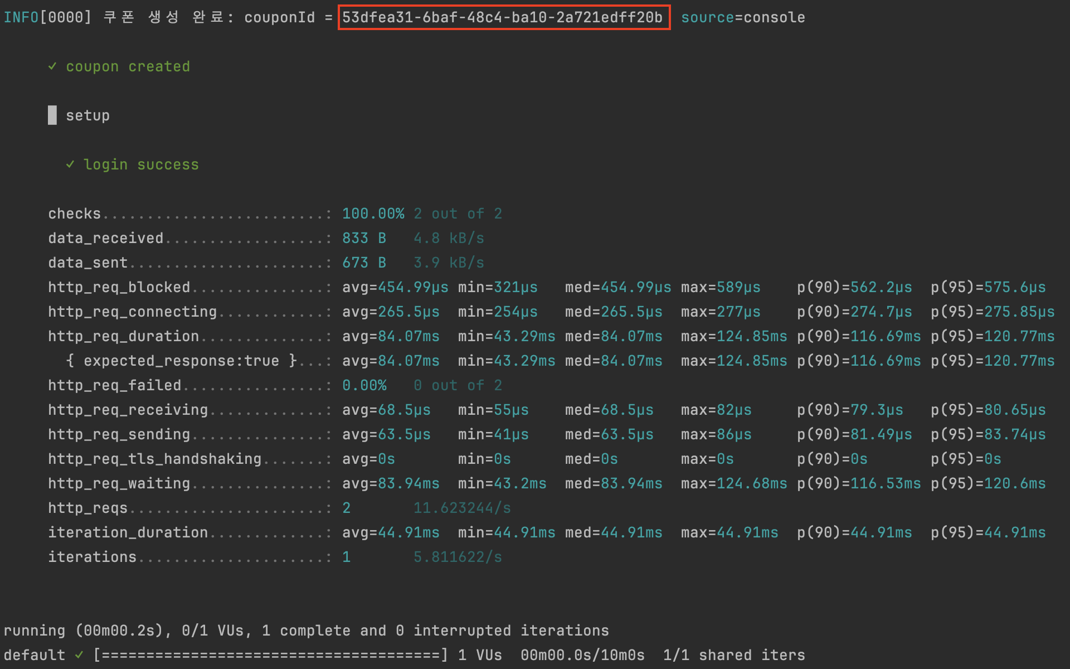Click http_req_duration avg=84.07ms value
The width and height of the screenshot is (1070, 669).
(391, 336)
